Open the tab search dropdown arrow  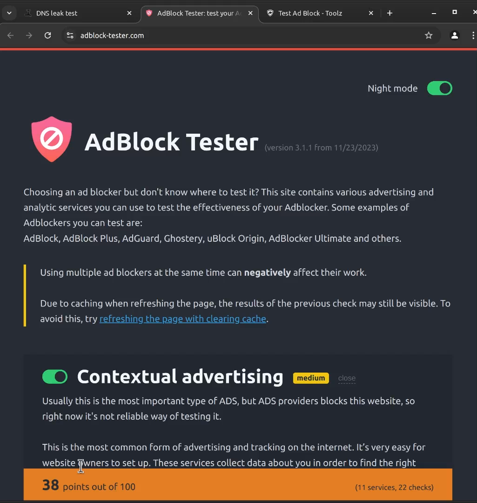pos(9,13)
